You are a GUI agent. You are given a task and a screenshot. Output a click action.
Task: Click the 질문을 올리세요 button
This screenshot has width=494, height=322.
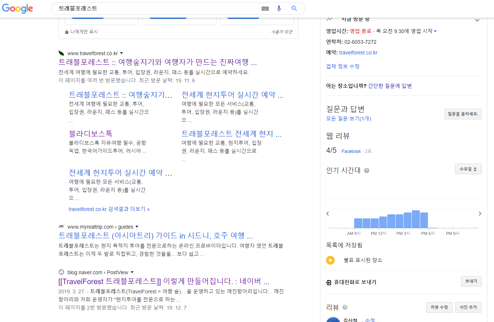tap(463, 114)
